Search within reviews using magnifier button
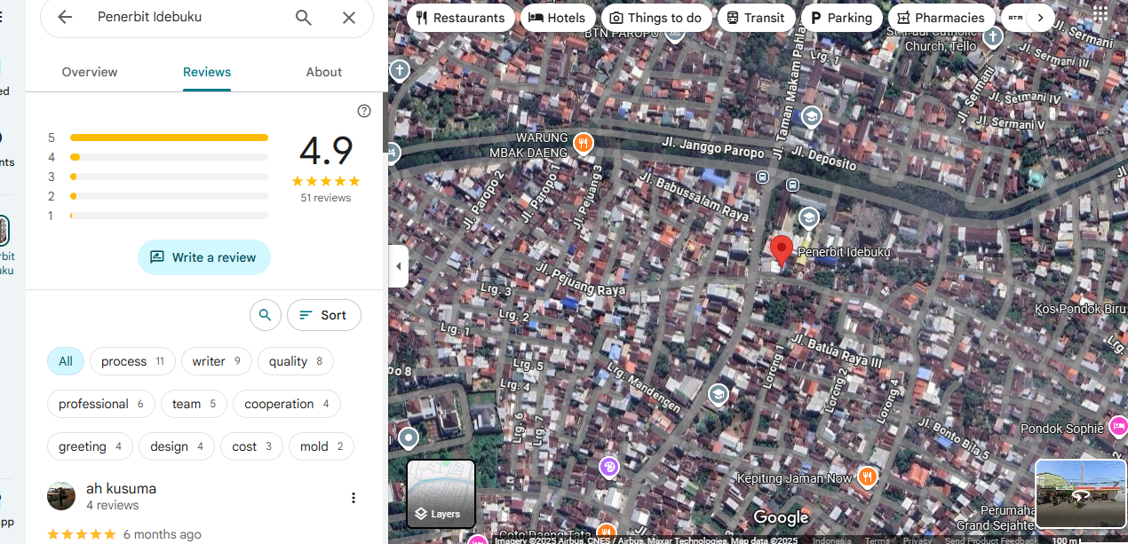Screen dimensions: 1128x544 tap(265, 315)
